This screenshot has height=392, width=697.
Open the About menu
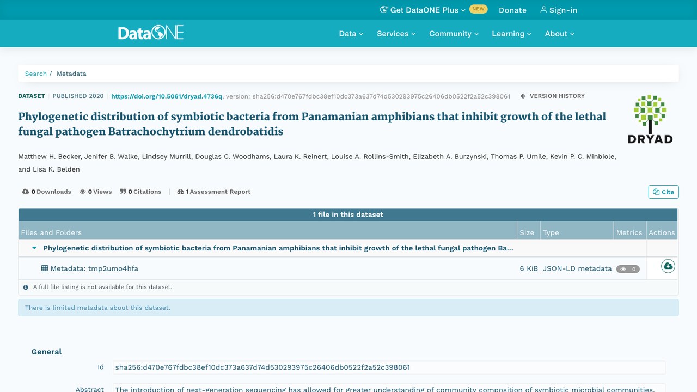[559, 34]
